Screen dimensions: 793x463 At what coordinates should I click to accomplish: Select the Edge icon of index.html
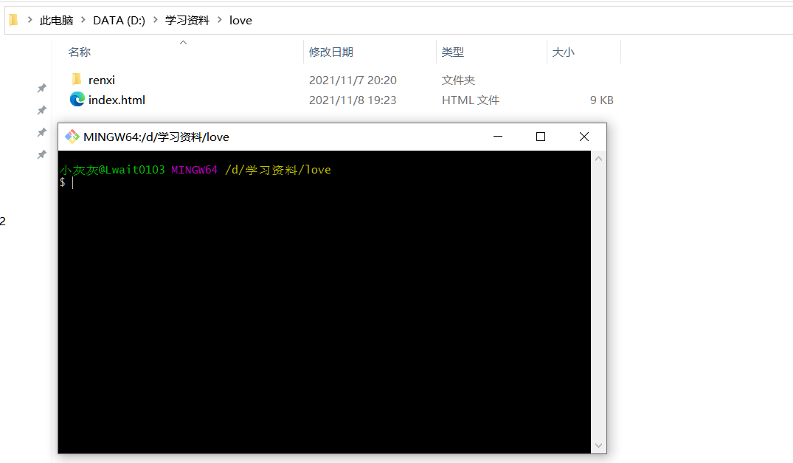tap(77, 99)
